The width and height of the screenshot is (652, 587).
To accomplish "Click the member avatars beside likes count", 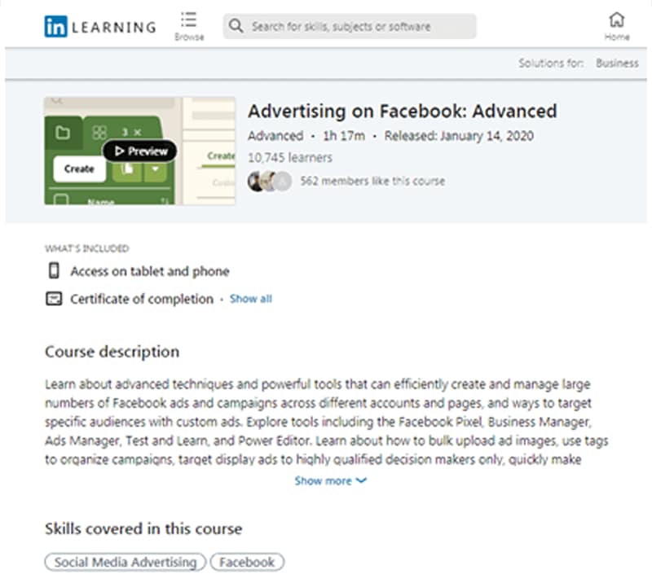I will pos(269,181).
